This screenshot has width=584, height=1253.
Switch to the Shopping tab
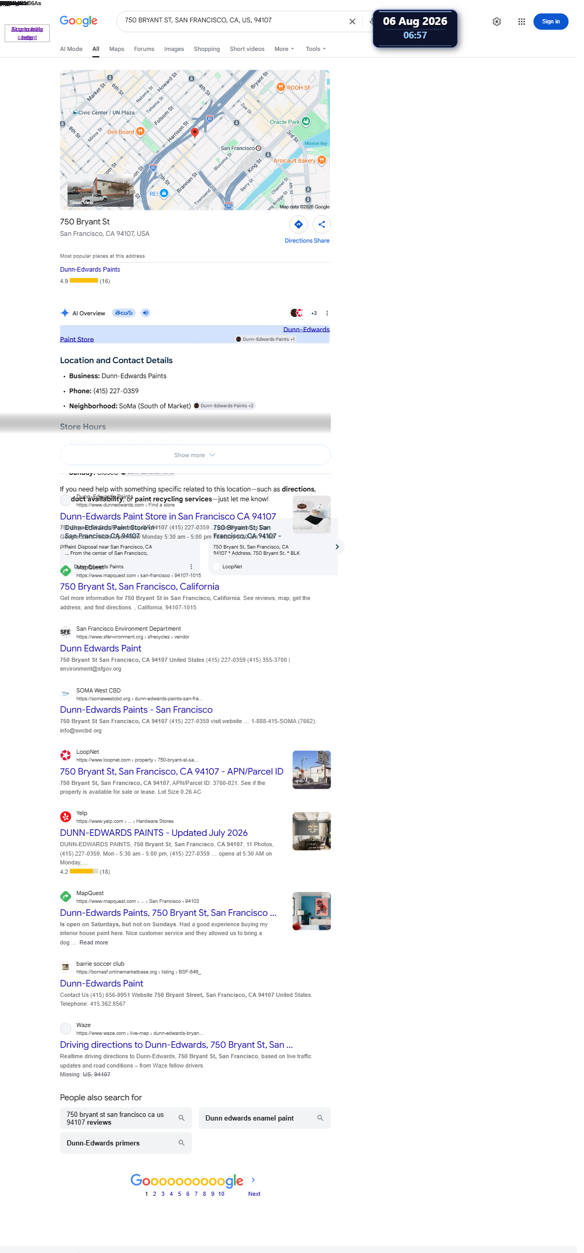[207, 49]
